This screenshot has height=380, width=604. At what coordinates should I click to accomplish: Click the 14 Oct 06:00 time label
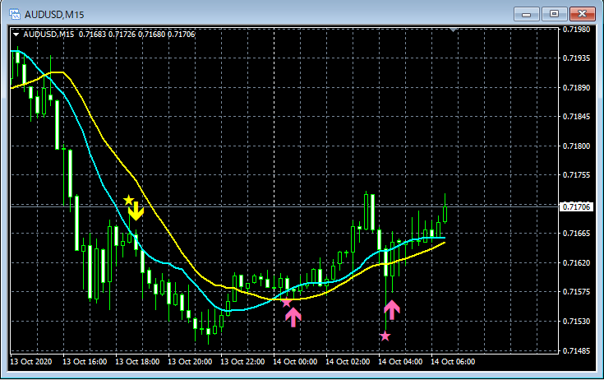[453, 362]
